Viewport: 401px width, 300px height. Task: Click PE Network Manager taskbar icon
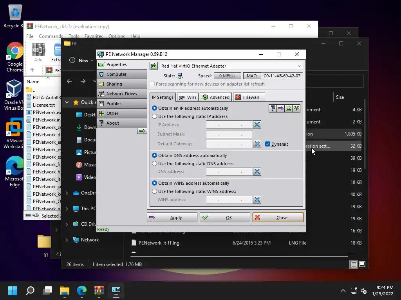(116, 290)
